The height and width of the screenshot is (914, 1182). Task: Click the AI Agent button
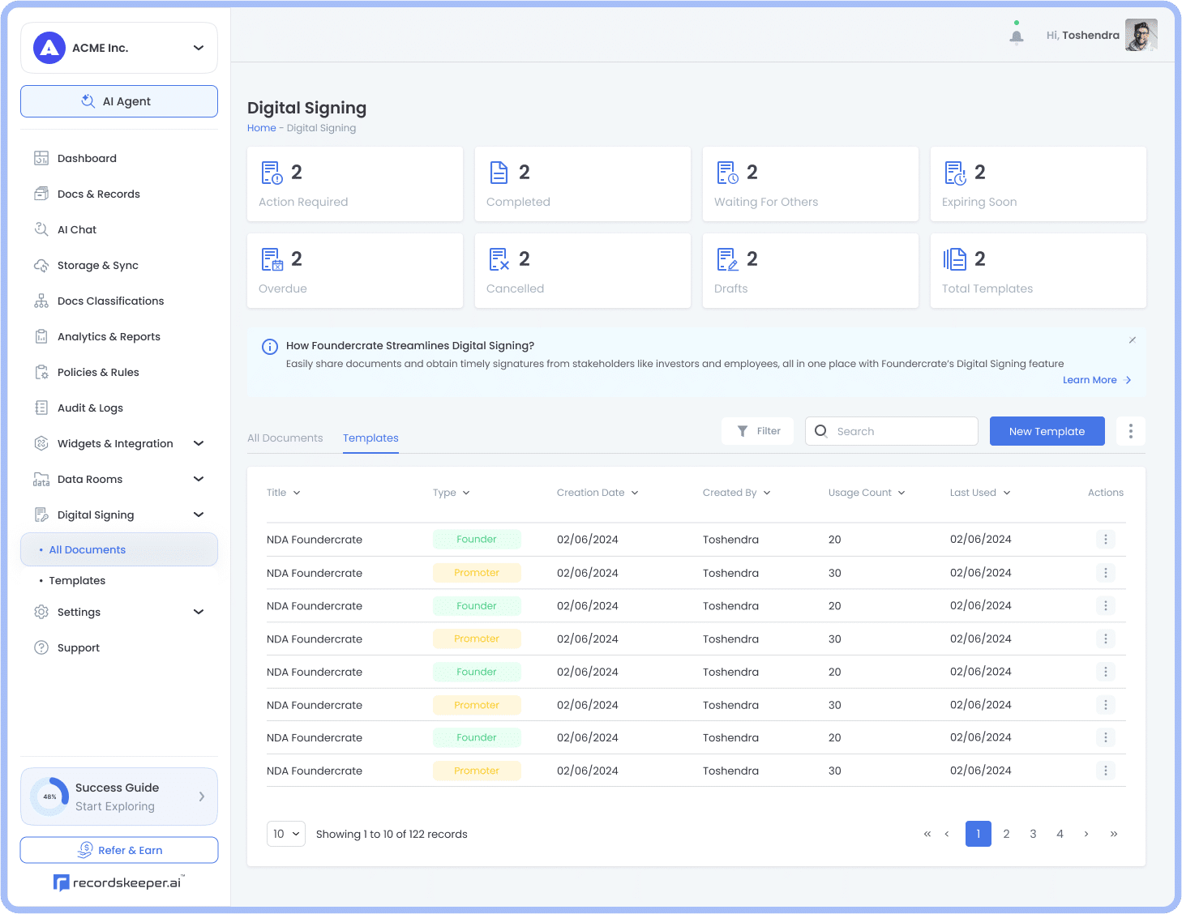pos(119,101)
